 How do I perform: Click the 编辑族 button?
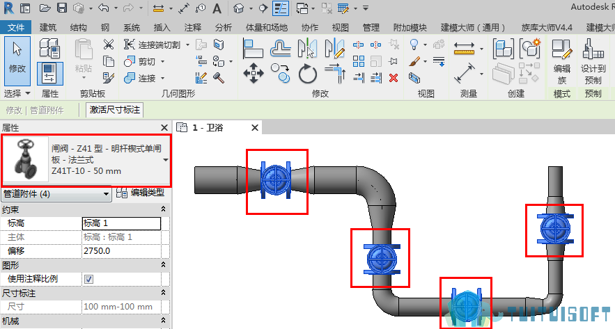tap(561, 62)
